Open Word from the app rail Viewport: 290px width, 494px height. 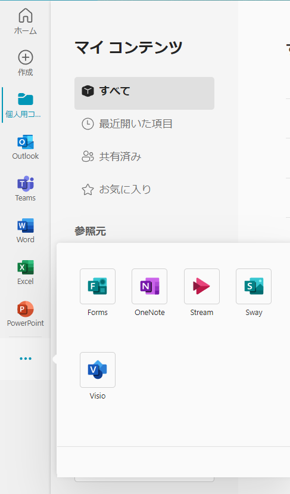(x=26, y=230)
